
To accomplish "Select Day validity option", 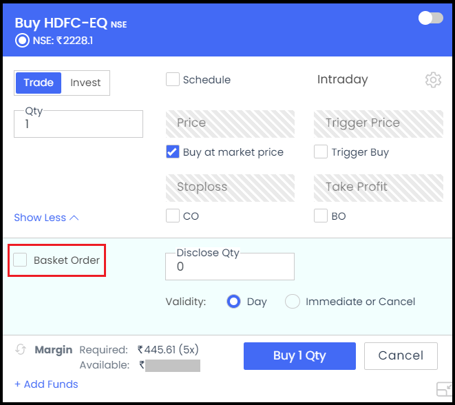I will pyautogui.click(x=233, y=302).
